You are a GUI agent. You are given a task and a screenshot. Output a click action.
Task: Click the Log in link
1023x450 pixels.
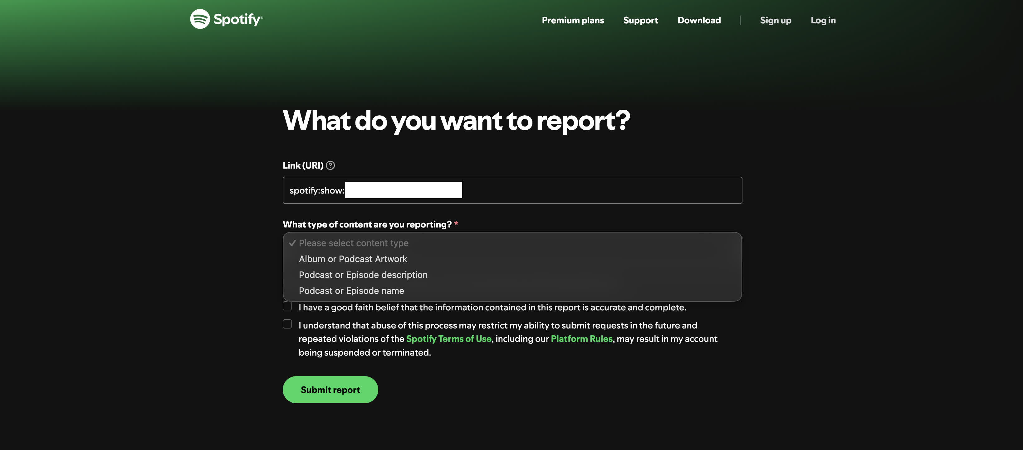point(823,20)
